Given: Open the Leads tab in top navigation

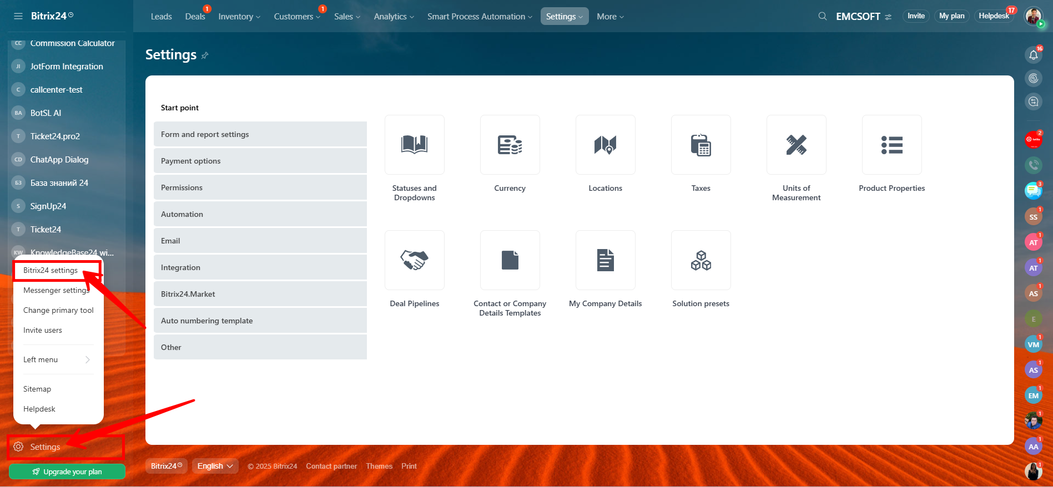Looking at the screenshot, I should (162, 17).
